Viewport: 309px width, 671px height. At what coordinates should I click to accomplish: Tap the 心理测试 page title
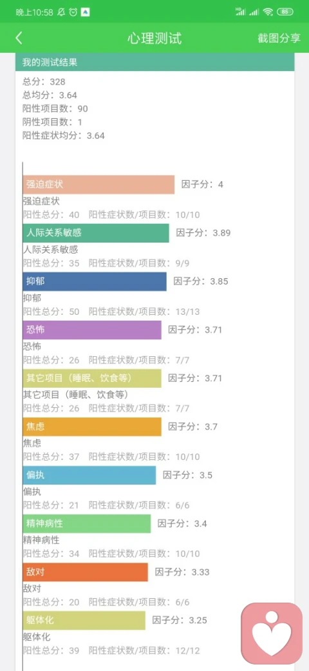coord(154,38)
